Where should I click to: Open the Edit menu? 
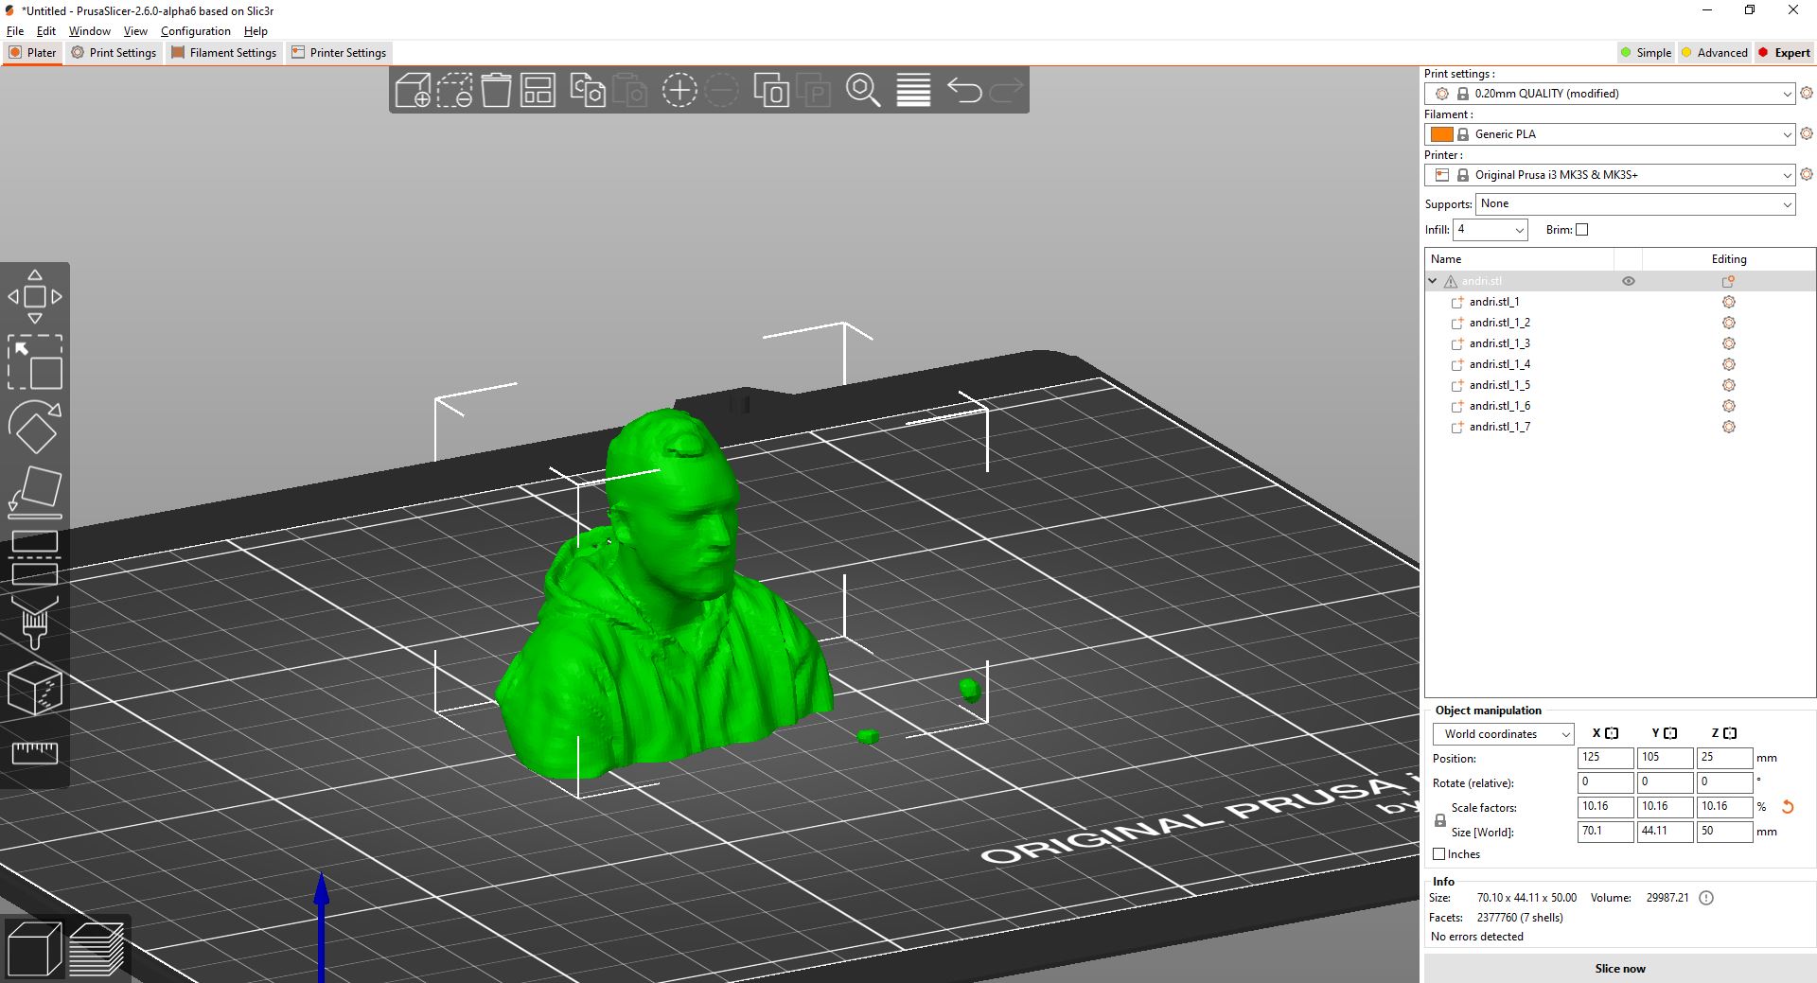[x=46, y=31]
